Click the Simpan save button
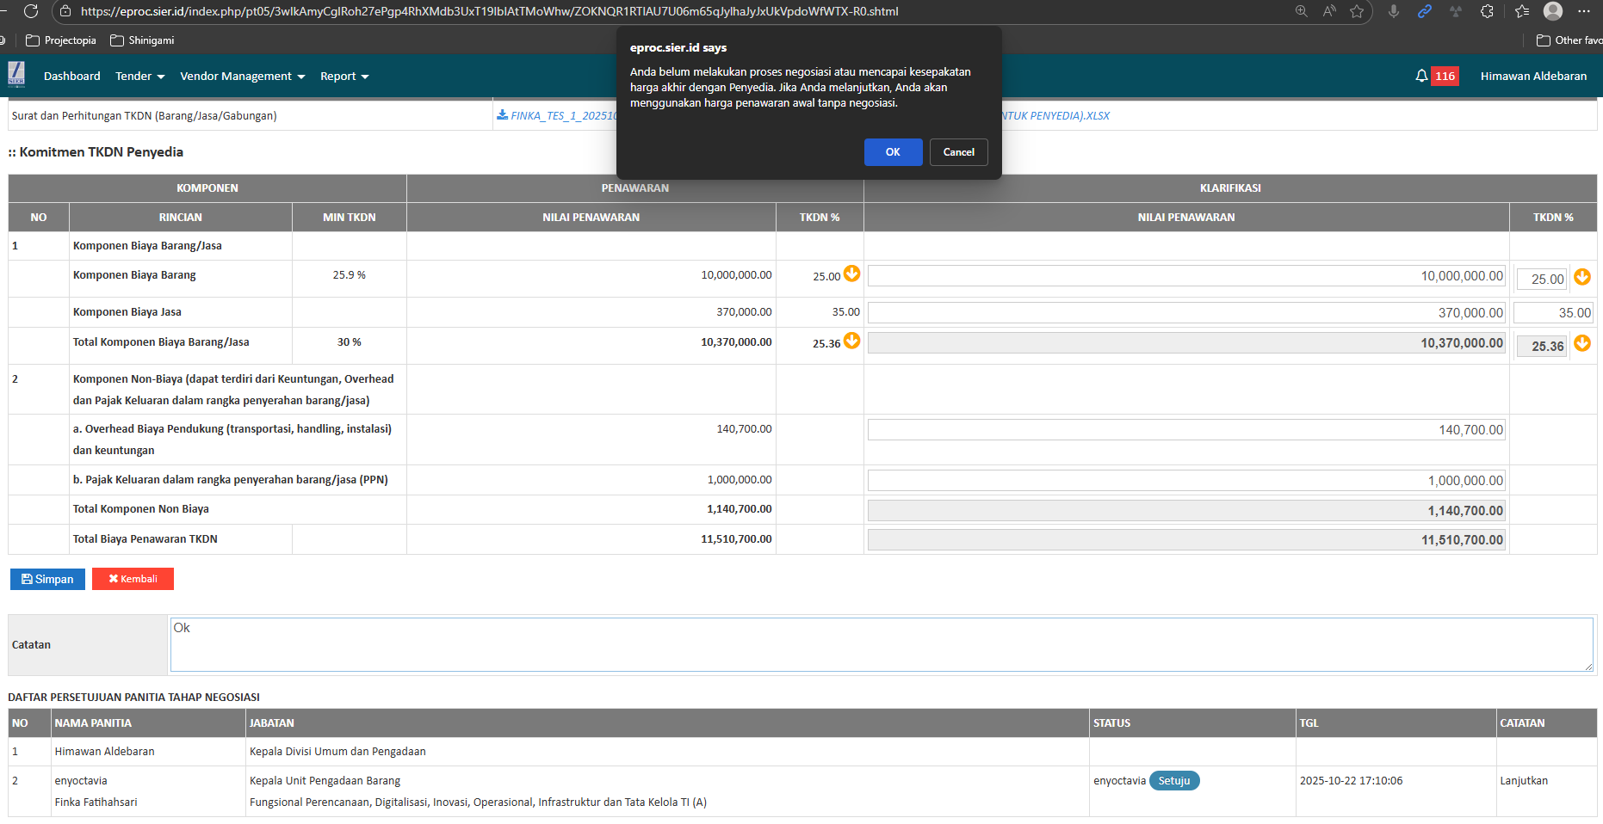 pos(47,579)
